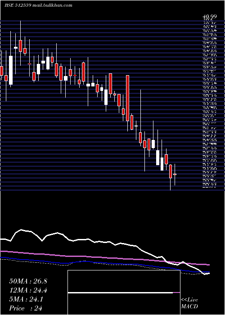Click the last small red candle at far right

175,175
